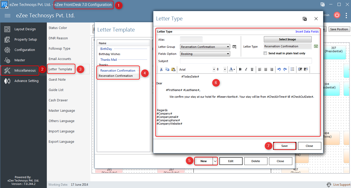This screenshot has width=351, height=188.
Task: Click Close in the Letter Type dialog
Action: click(x=309, y=146)
